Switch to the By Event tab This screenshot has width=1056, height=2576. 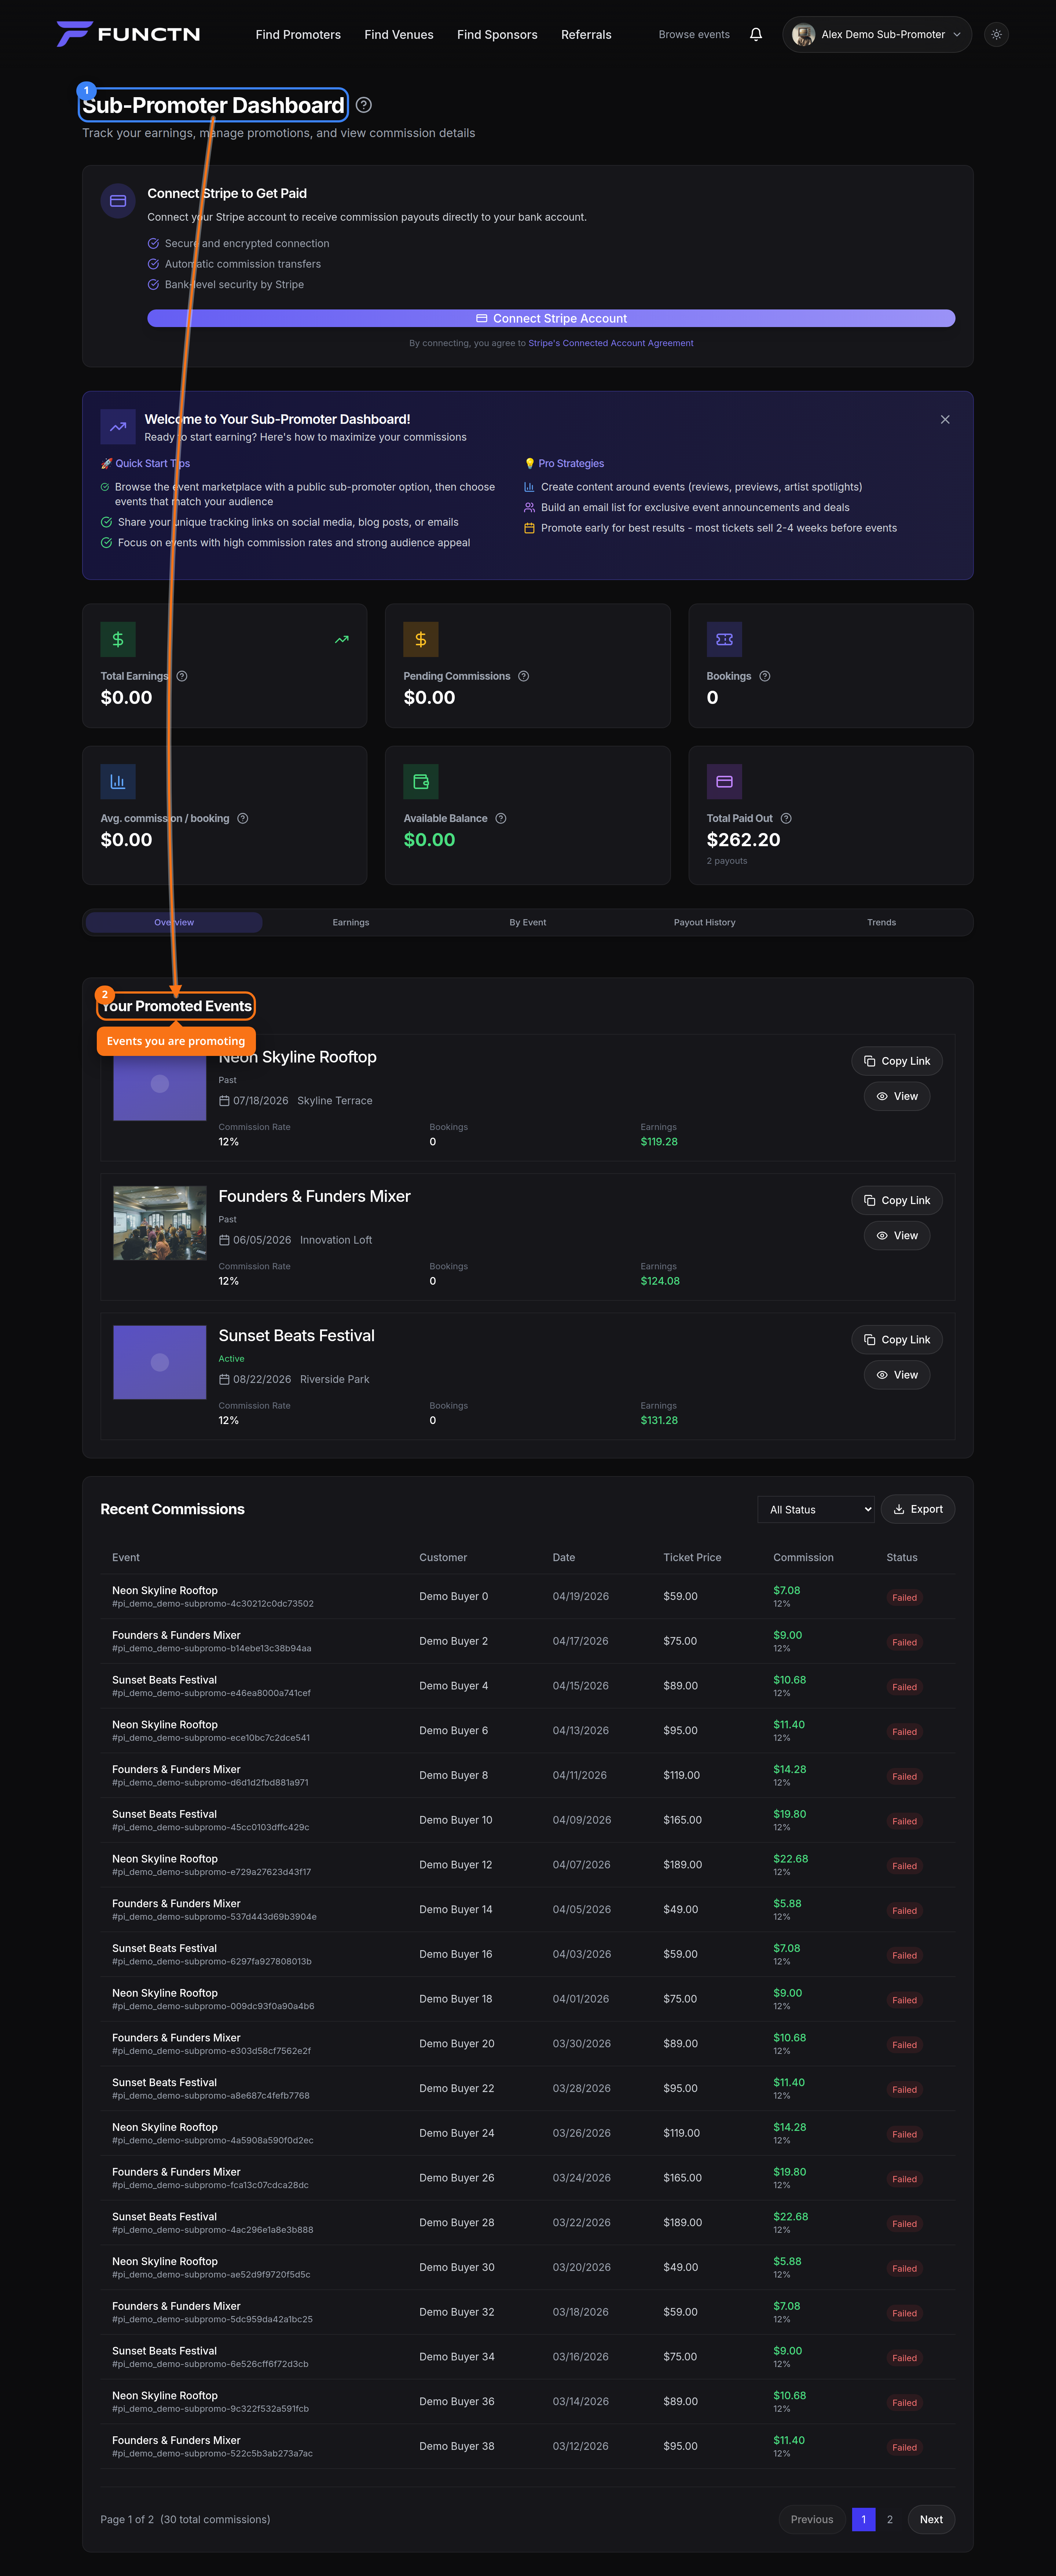(x=528, y=922)
